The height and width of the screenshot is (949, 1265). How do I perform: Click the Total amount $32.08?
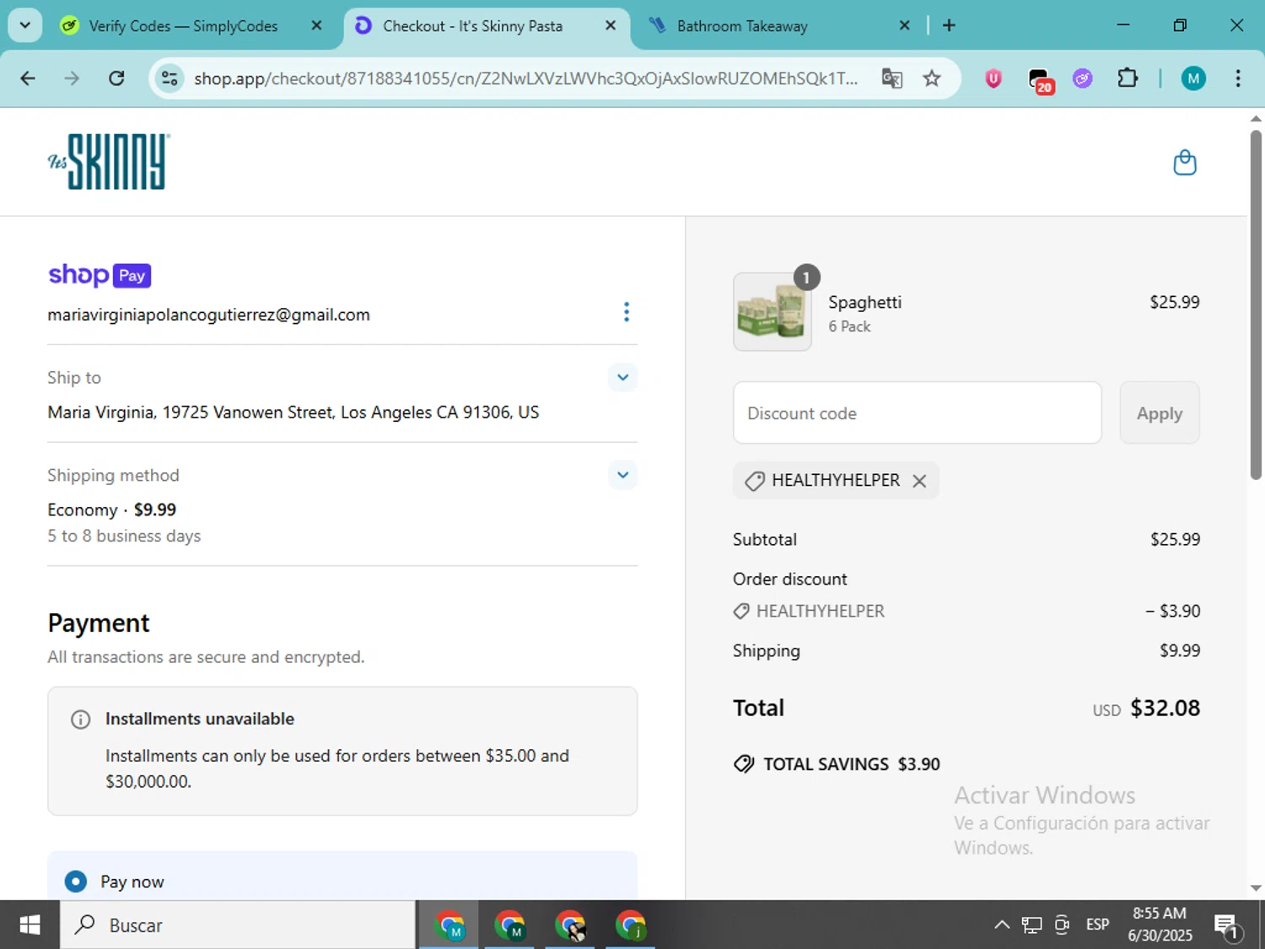click(x=1165, y=709)
